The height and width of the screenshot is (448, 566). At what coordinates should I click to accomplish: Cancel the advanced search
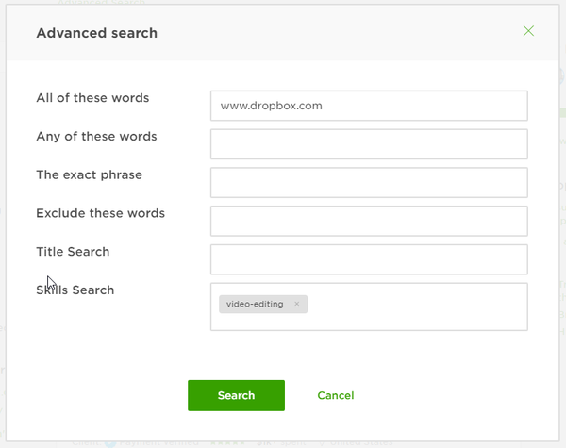tap(336, 395)
